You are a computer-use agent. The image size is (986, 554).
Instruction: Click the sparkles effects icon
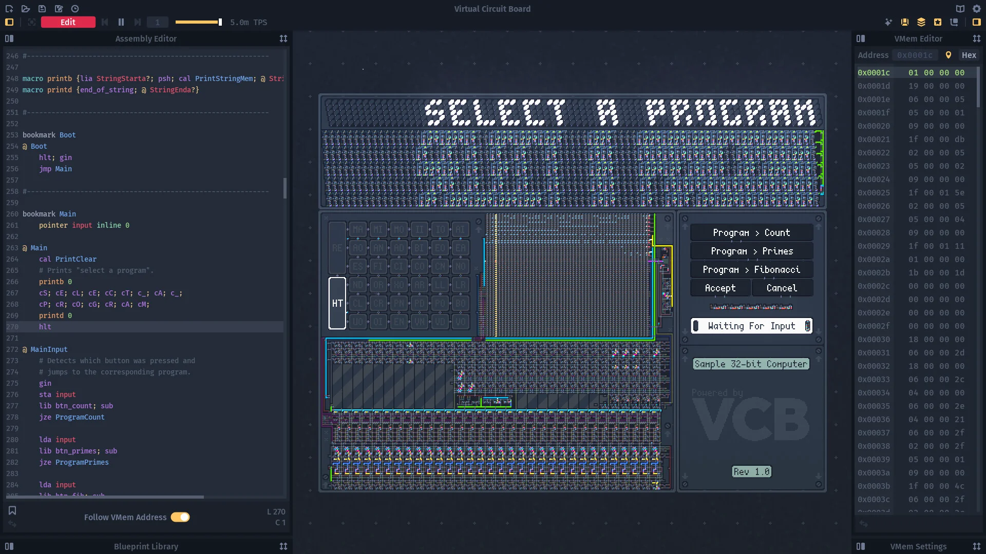point(889,22)
